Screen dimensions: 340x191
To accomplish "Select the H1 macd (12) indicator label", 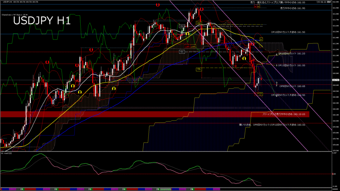I will pyautogui.click(x=7, y=154).
